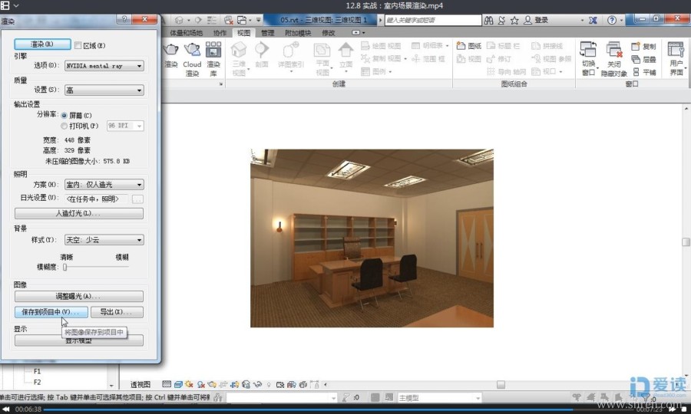Click the Export (导出) button
The width and height of the screenshot is (691, 414).
117,312
